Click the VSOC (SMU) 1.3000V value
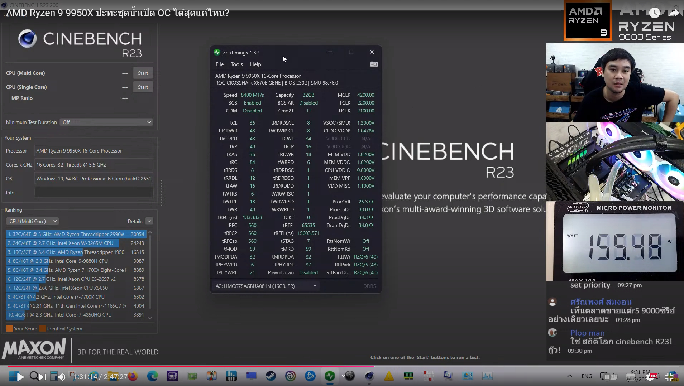 point(365,123)
